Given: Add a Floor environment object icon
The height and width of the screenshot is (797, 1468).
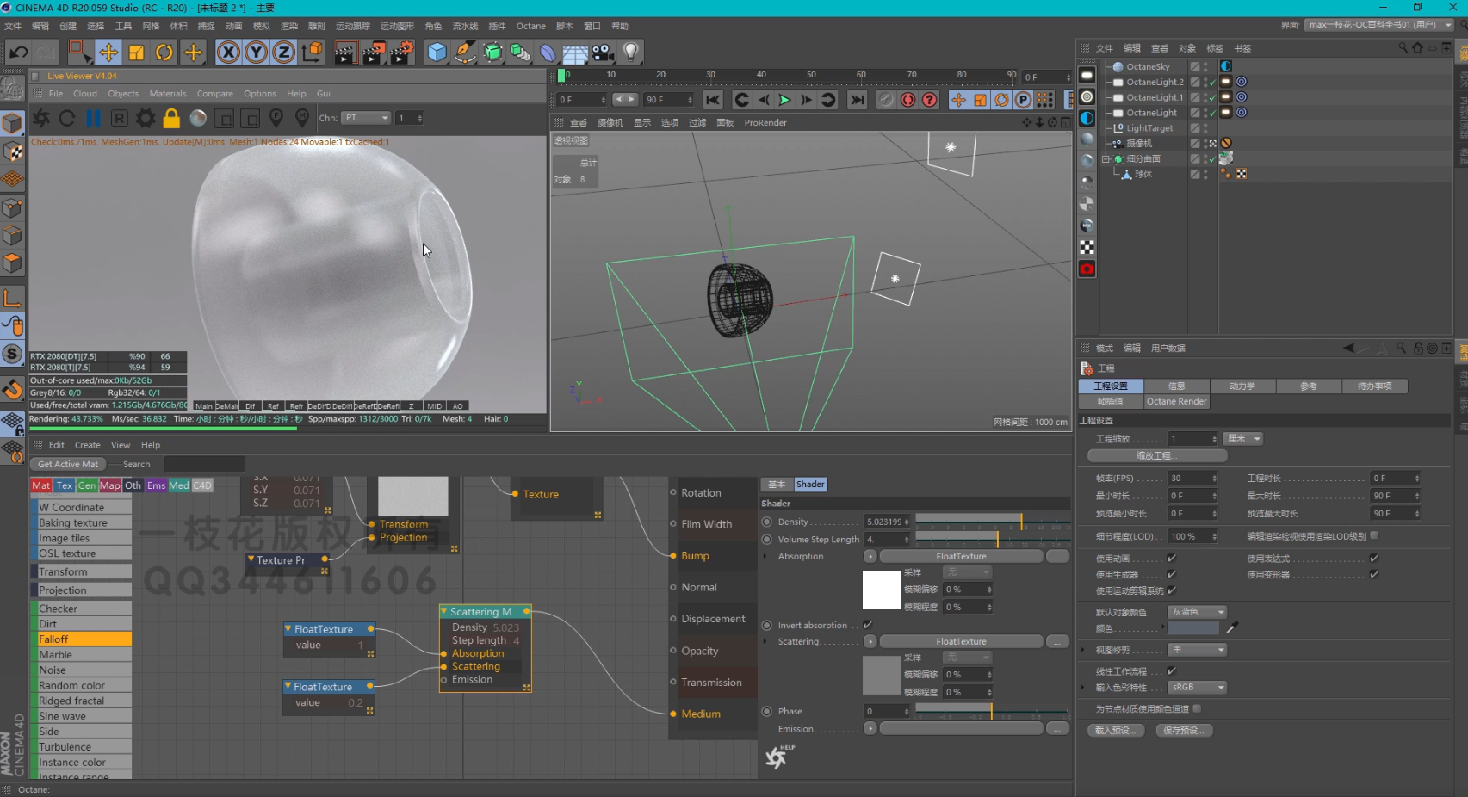Looking at the screenshot, I should (575, 53).
